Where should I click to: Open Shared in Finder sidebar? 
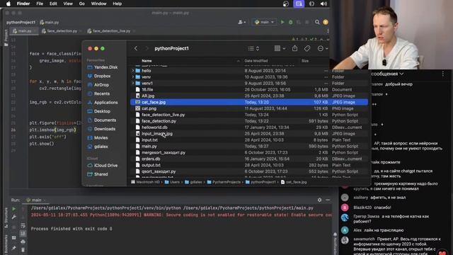tap(98, 174)
